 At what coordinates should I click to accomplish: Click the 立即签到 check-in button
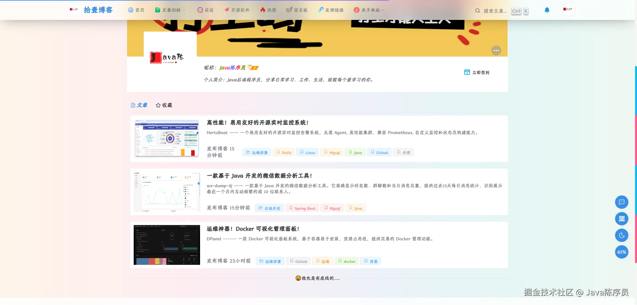point(477,72)
